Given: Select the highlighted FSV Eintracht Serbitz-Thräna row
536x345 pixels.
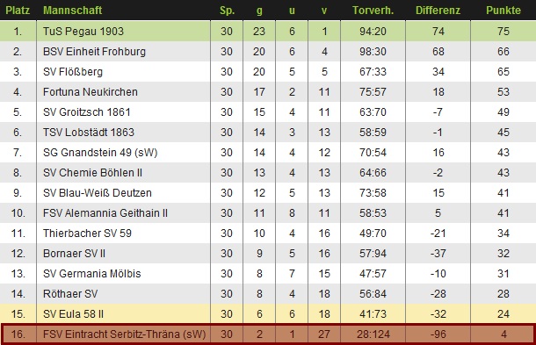Looking at the screenshot, I should coord(268,334).
